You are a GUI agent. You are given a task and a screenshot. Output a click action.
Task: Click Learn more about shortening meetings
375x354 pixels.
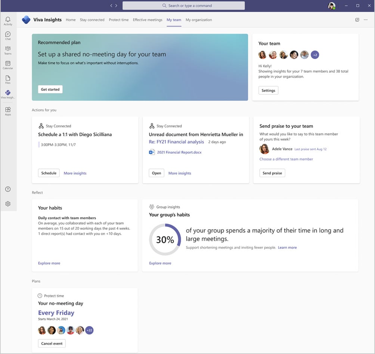point(287,247)
